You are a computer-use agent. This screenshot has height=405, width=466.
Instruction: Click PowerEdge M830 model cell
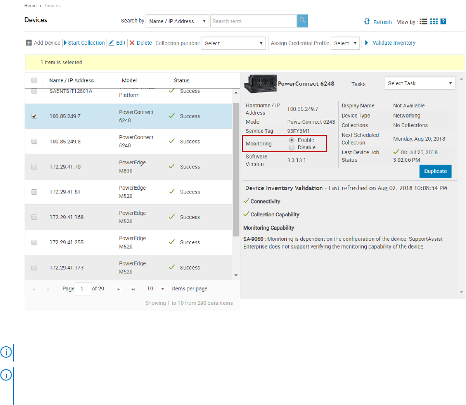click(132, 167)
